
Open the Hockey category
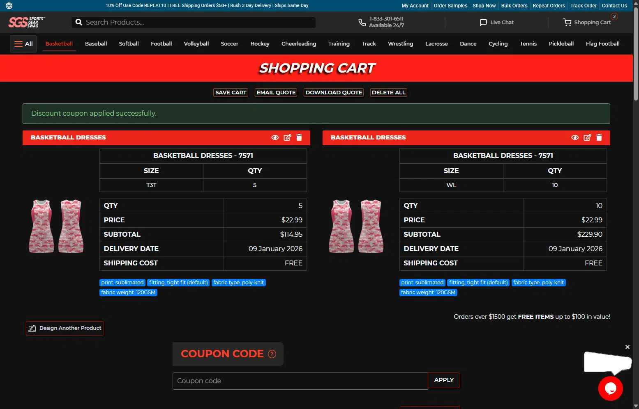tap(260, 44)
